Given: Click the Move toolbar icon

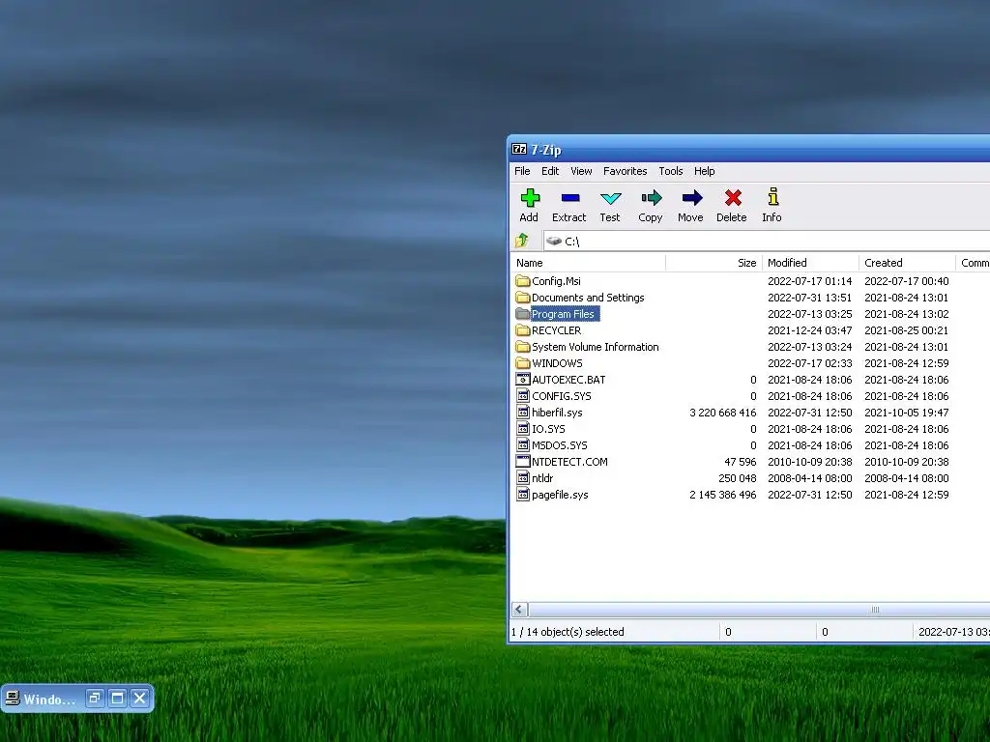Looking at the screenshot, I should click(x=692, y=198).
